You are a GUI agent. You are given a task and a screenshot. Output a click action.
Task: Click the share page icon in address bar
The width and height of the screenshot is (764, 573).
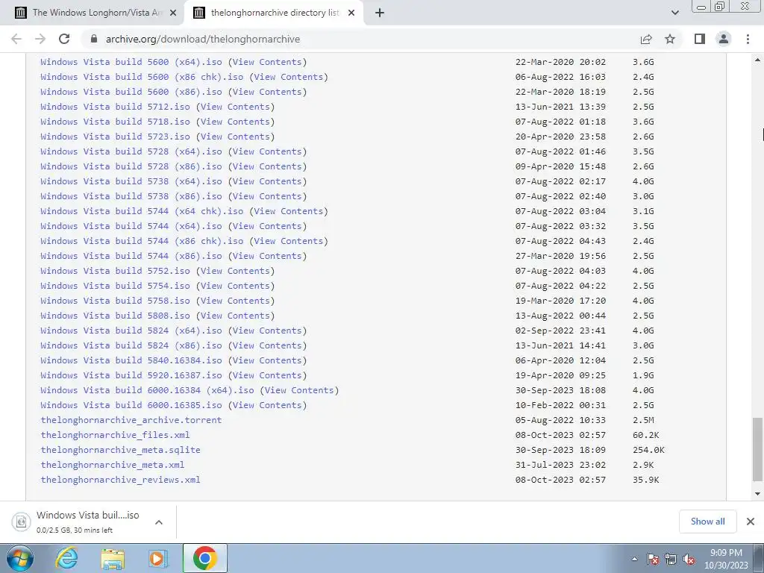pyautogui.click(x=646, y=39)
